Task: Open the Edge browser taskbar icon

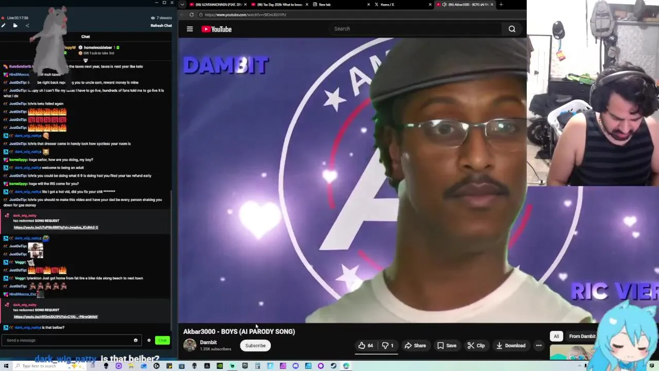Action: (x=346, y=366)
